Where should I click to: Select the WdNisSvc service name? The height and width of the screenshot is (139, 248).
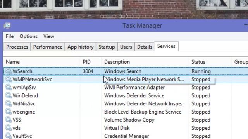[24, 104]
